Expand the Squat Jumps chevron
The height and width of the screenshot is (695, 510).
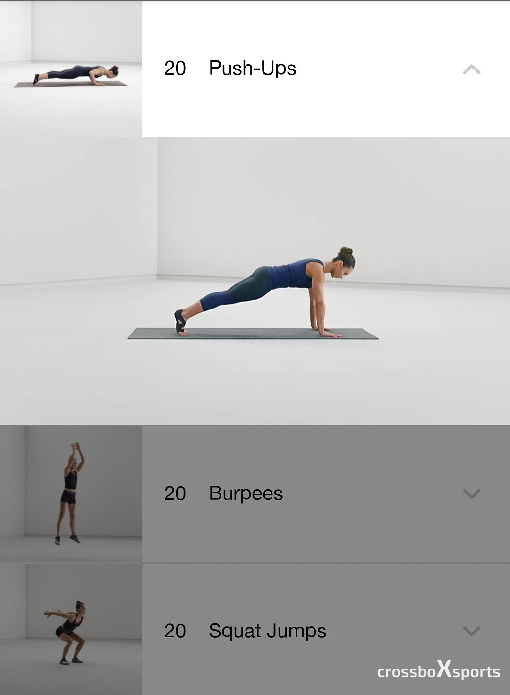tap(471, 631)
